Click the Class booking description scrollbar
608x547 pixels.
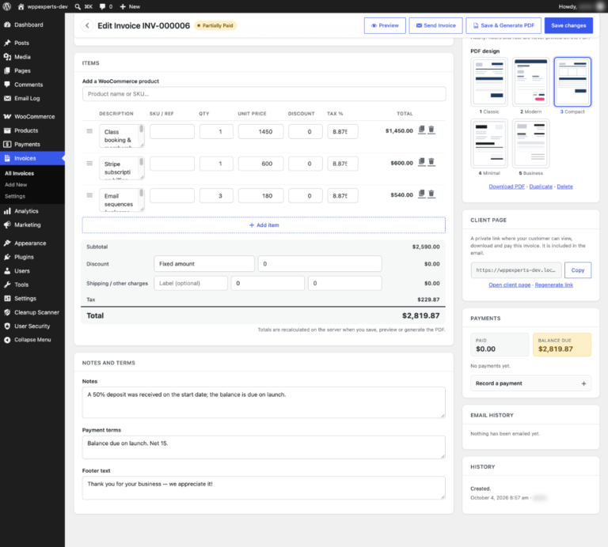coord(141,130)
